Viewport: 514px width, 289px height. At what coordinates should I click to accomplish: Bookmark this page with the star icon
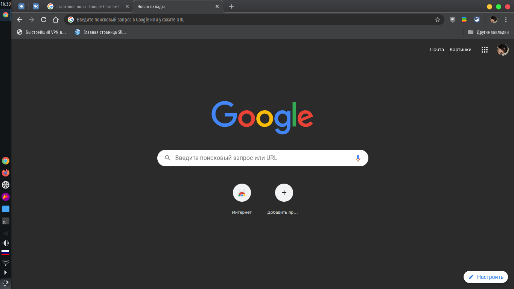[437, 20]
